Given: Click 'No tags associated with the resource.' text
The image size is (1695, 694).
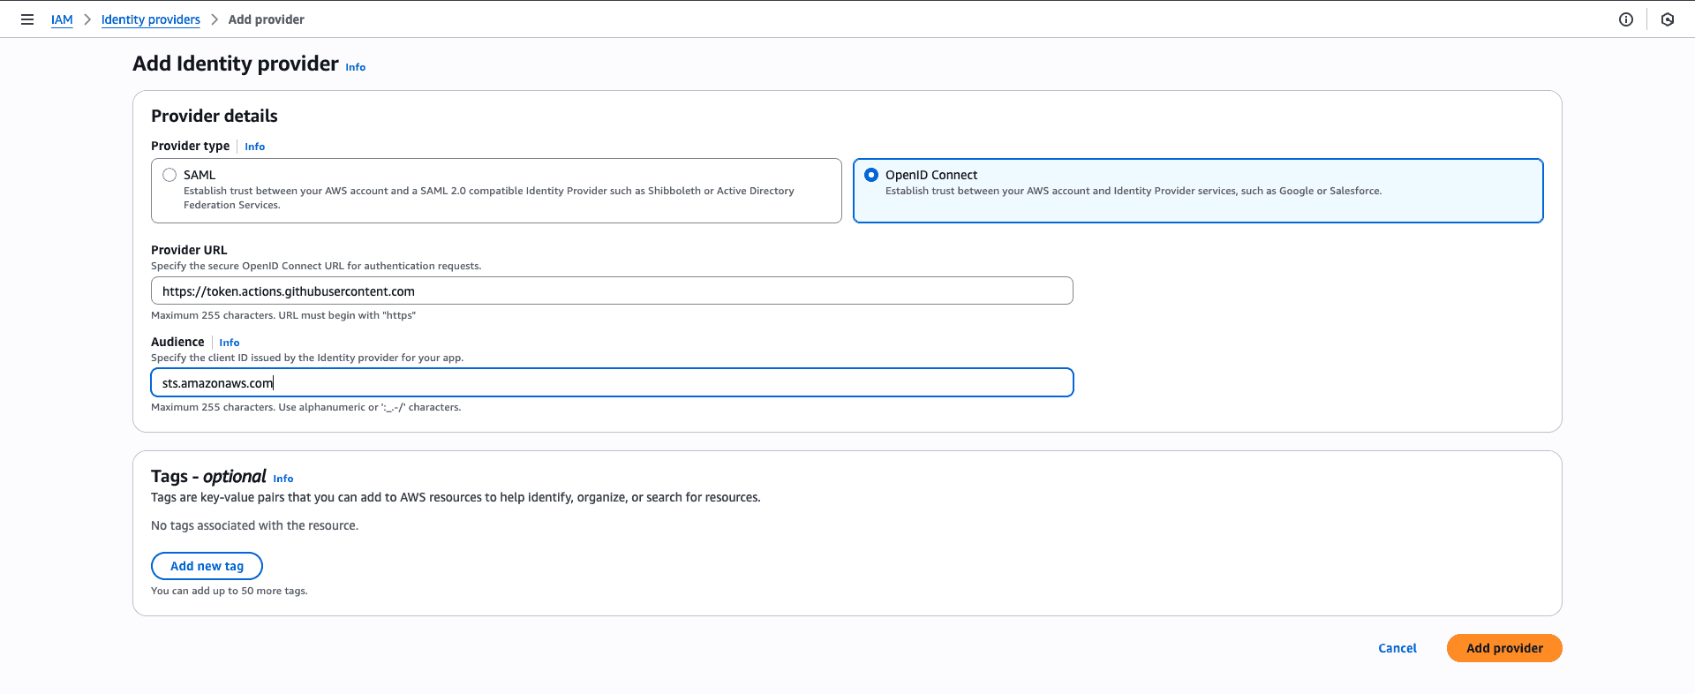Looking at the screenshot, I should 254,525.
